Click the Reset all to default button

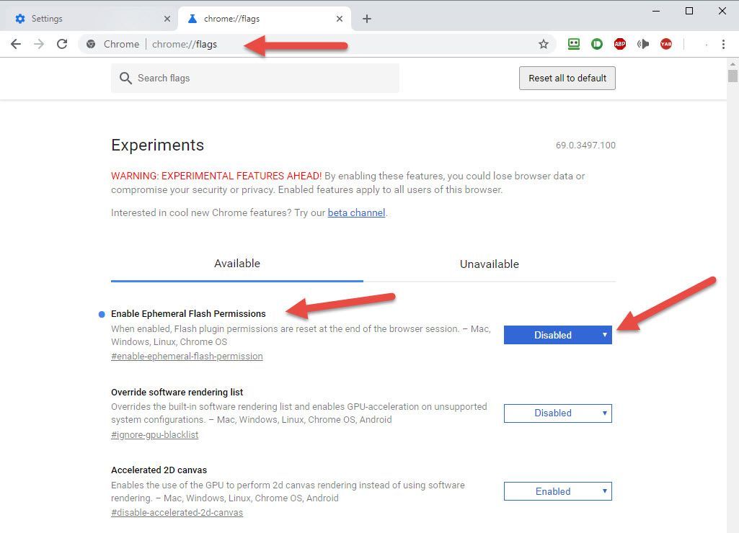coord(567,78)
